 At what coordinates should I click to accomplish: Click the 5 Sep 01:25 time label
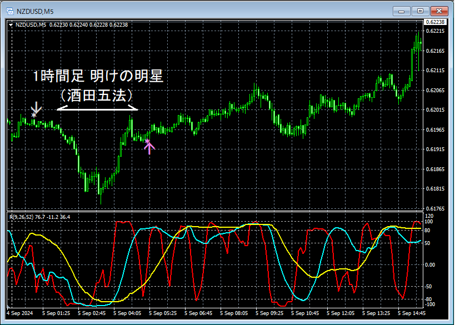tap(56, 313)
